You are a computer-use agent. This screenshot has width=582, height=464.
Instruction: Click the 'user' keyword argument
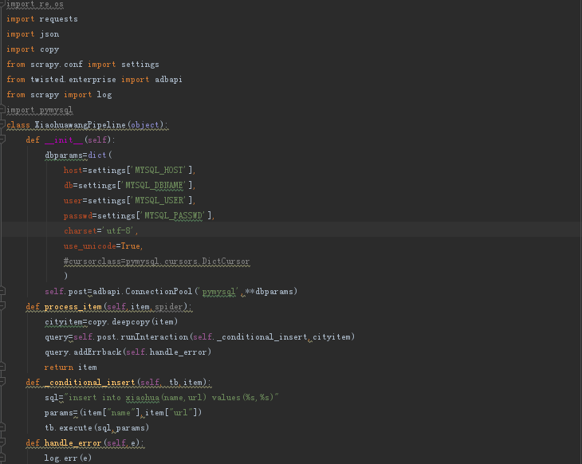point(73,200)
